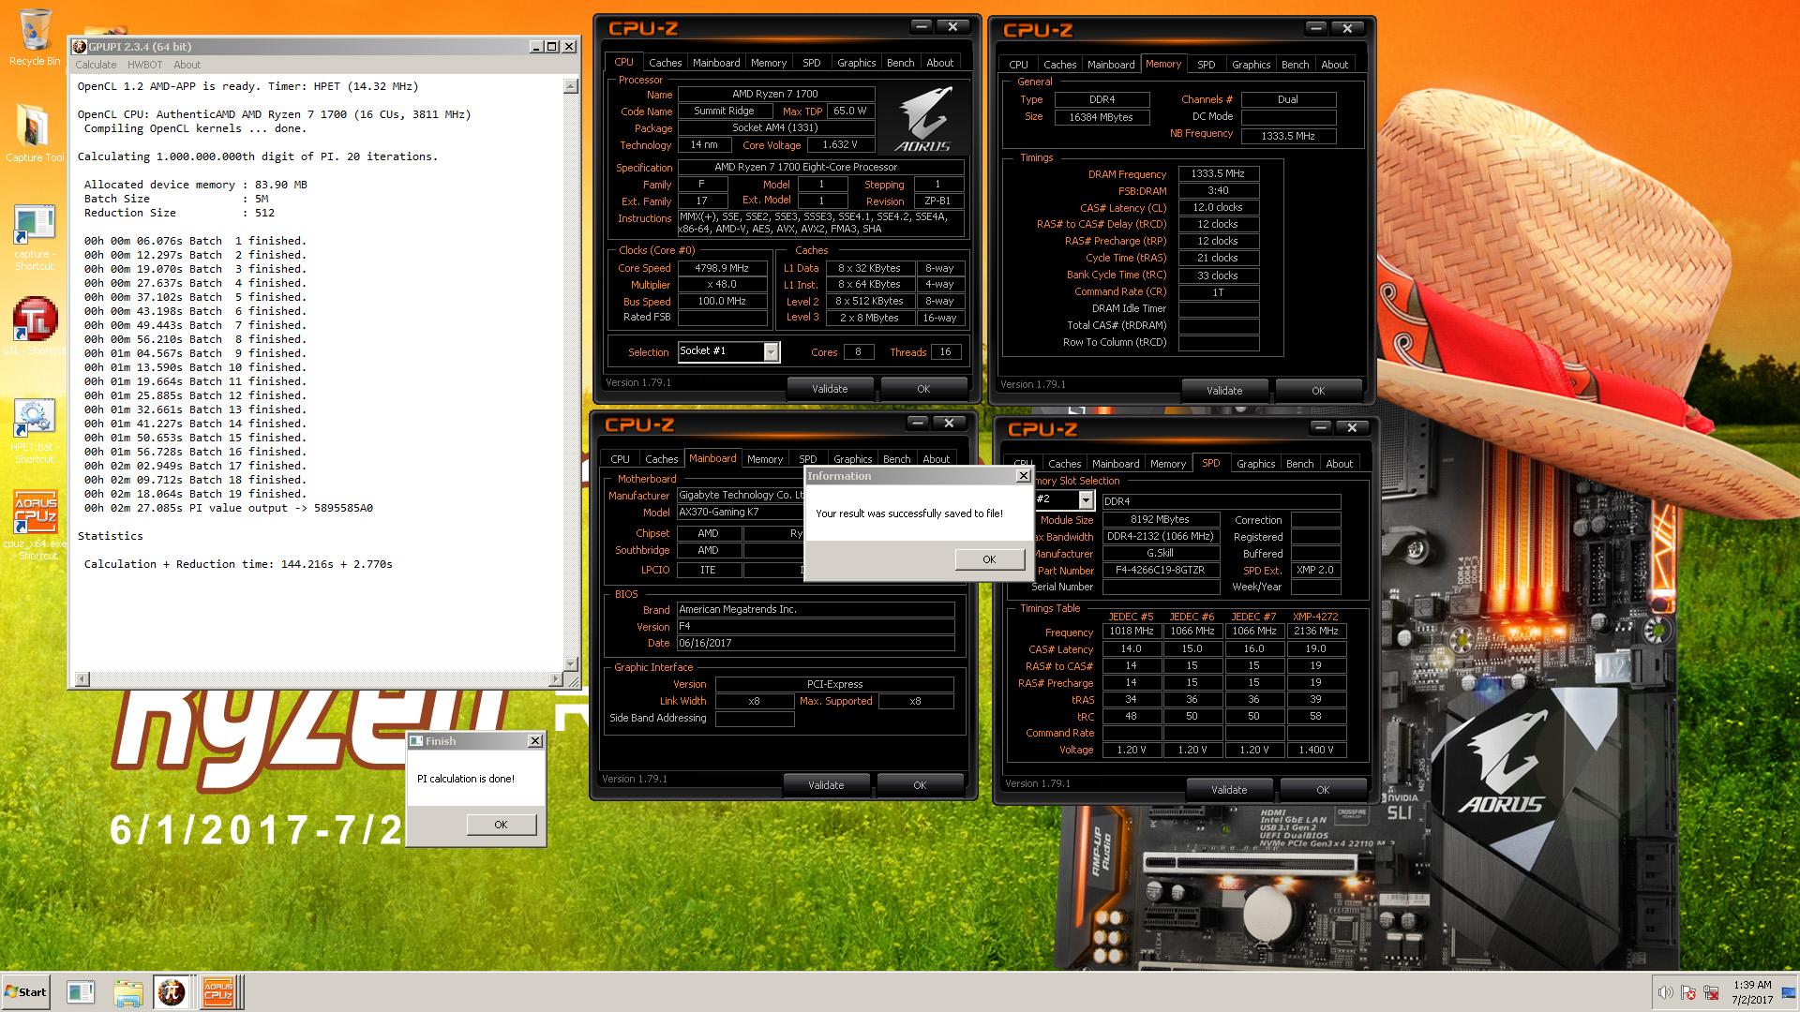Screen dimensions: 1800x1012
Task: Click the GPUPI pi icon in taskbar
Action: point(171,992)
